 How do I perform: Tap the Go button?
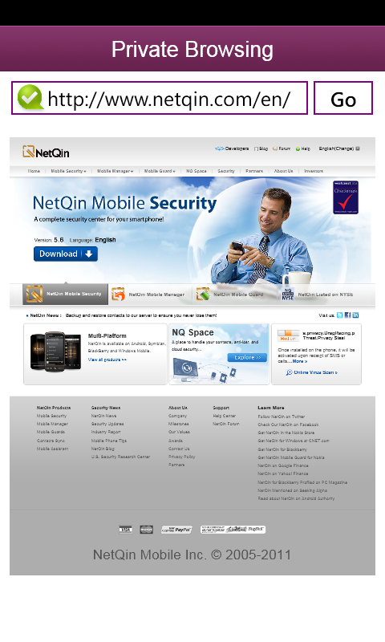343,98
